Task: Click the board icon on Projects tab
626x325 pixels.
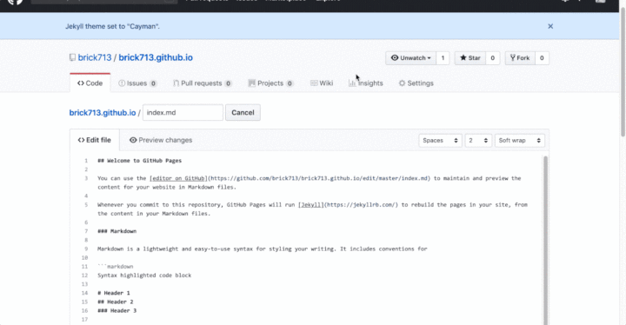Action: [x=251, y=83]
